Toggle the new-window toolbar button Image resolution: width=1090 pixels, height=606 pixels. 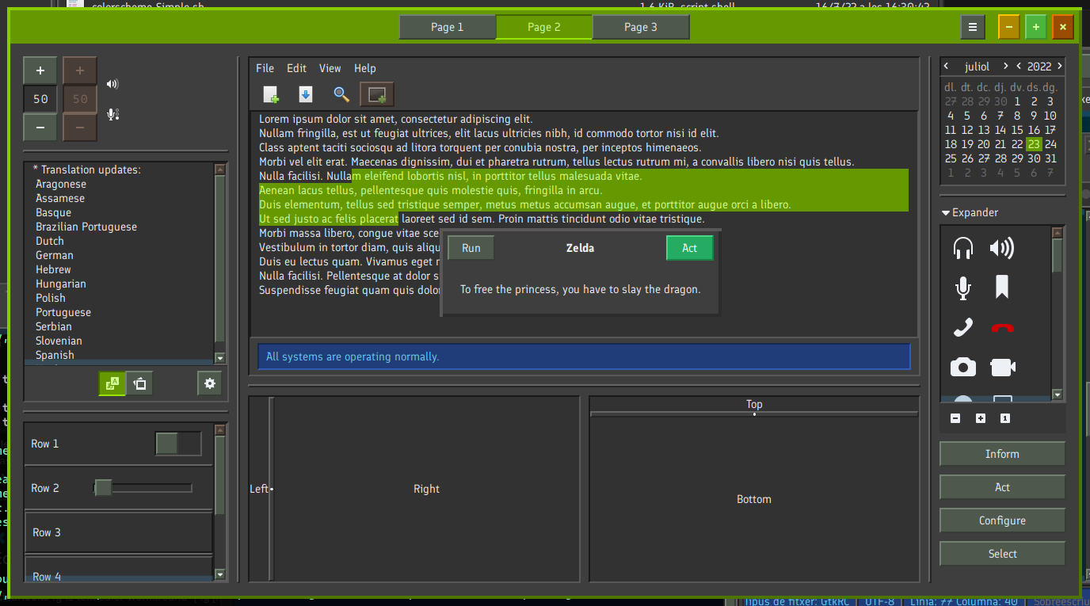(x=377, y=95)
